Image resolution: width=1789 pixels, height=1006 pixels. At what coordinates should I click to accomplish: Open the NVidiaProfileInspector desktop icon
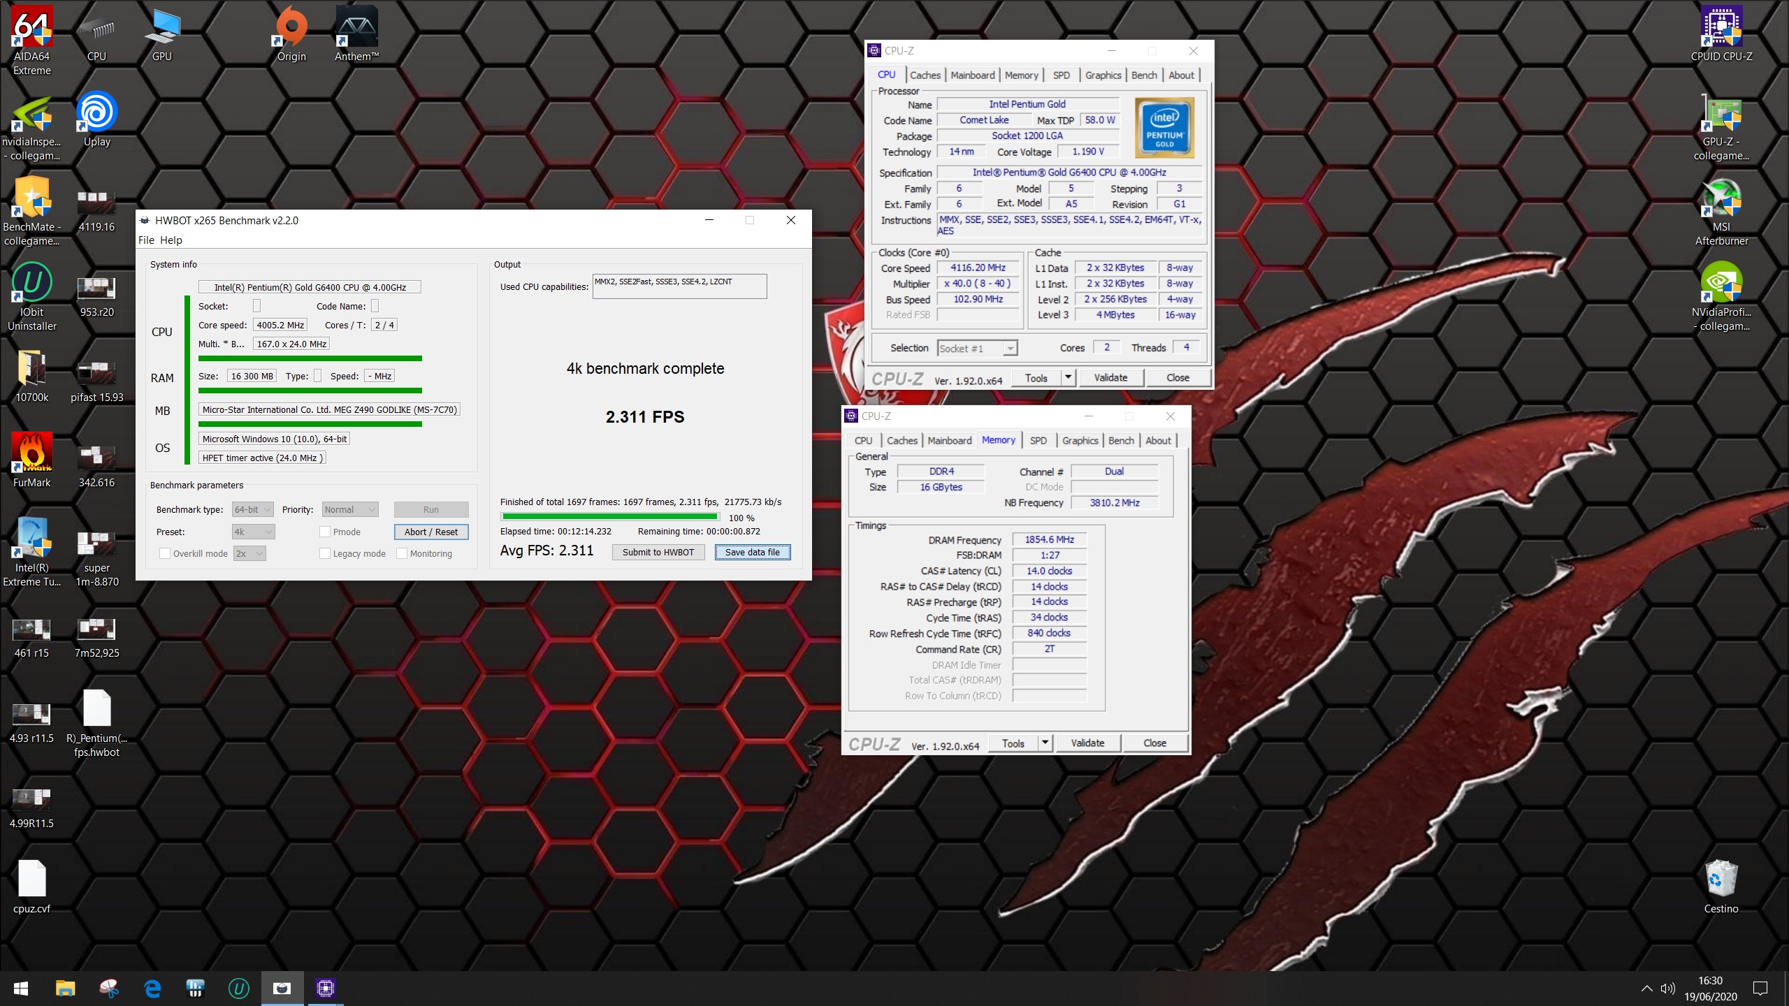[1721, 298]
